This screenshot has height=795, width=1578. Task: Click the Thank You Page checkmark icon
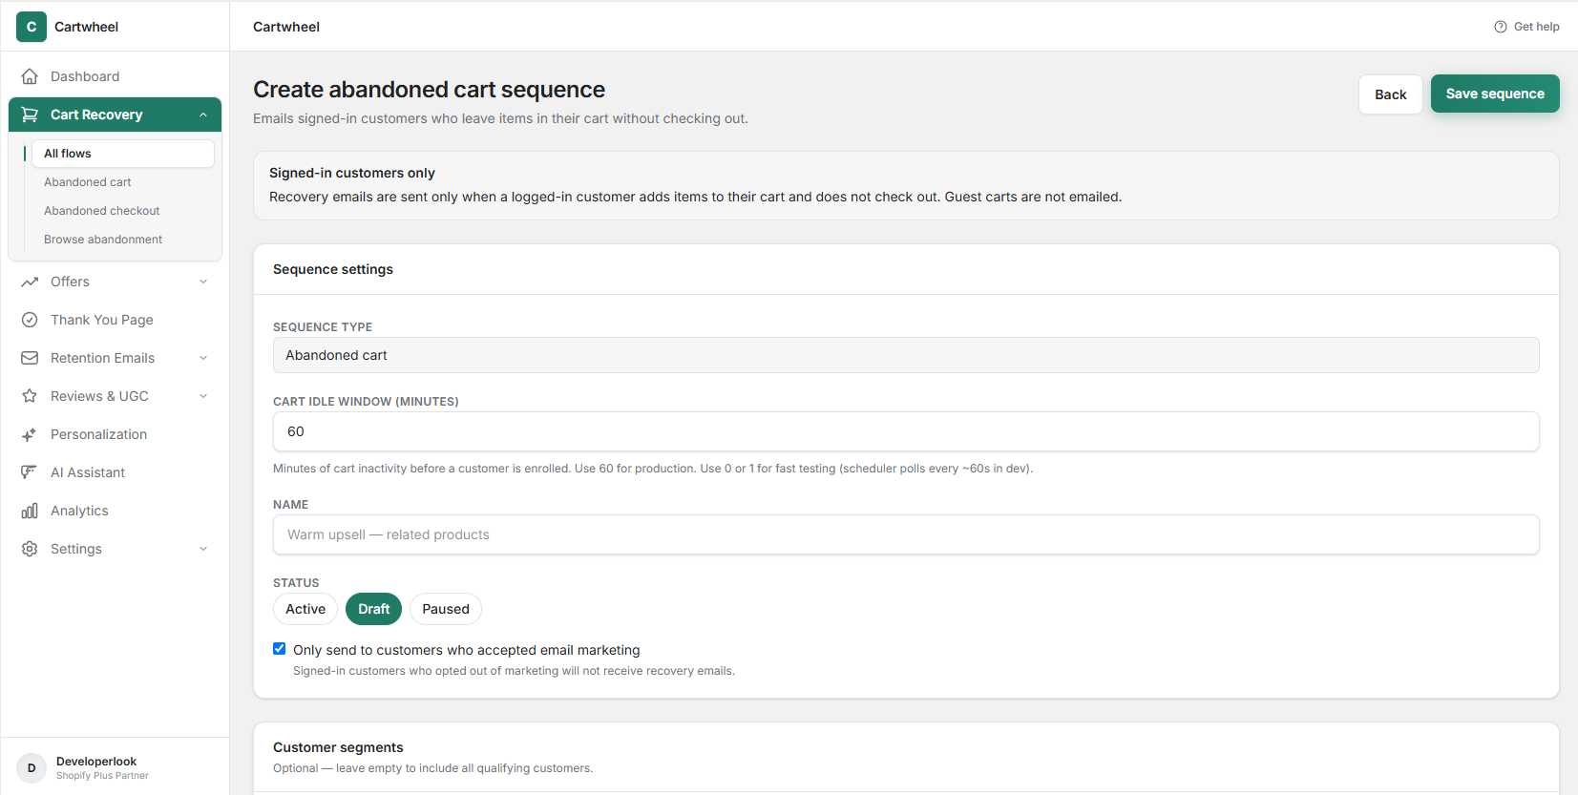(x=30, y=320)
